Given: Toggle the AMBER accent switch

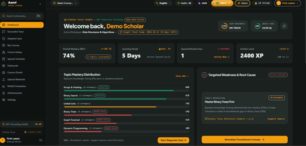Looking at the screenshot, I should click(x=222, y=3).
